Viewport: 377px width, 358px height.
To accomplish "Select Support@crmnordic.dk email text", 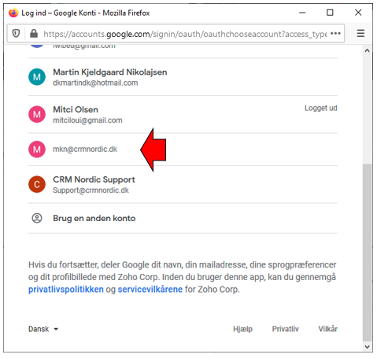I will pos(91,190).
